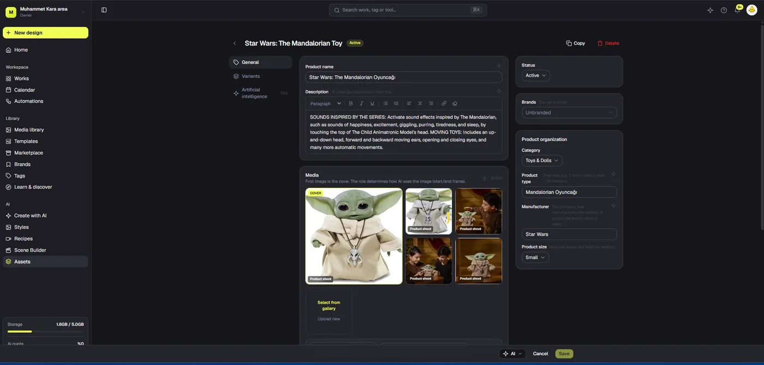Open Tags in the sidebar
The height and width of the screenshot is (365, 764).
point(45,176)
